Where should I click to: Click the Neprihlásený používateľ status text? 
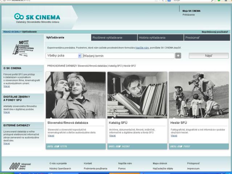215,32
